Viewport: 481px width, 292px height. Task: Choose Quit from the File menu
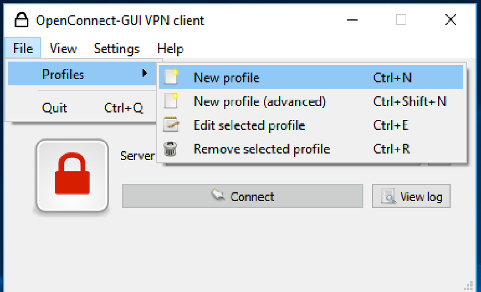[x=55, y=108]
